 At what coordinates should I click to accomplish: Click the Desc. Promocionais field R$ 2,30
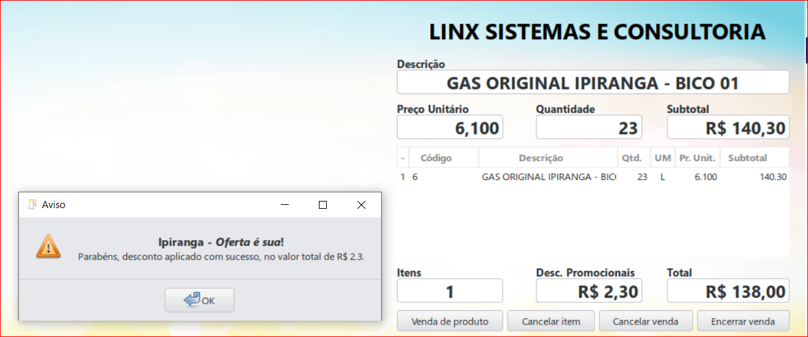589,291
